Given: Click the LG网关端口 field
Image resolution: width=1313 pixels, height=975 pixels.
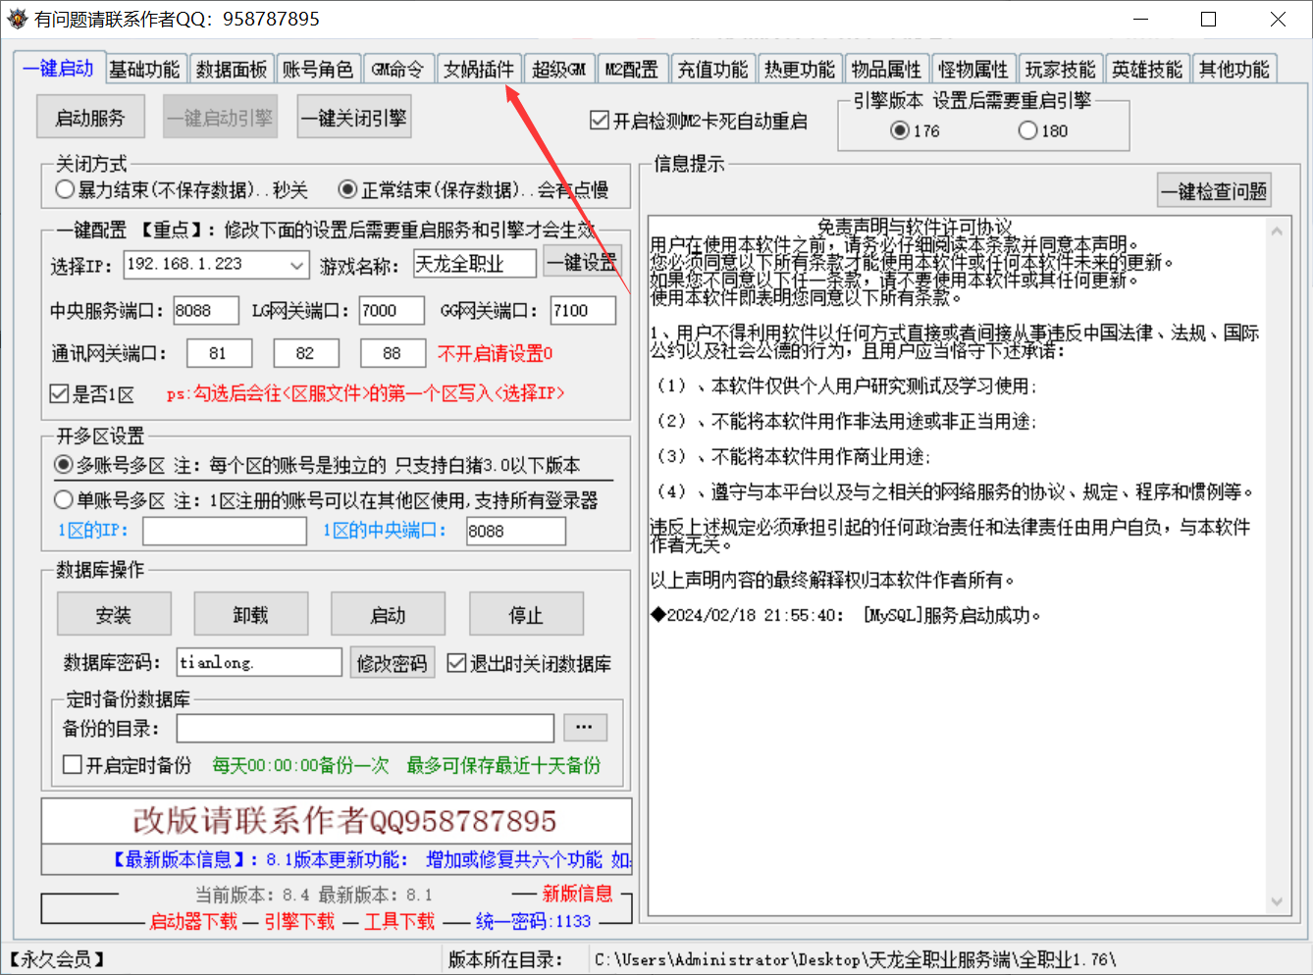Looking at the screenshot, I should point(392,311).
